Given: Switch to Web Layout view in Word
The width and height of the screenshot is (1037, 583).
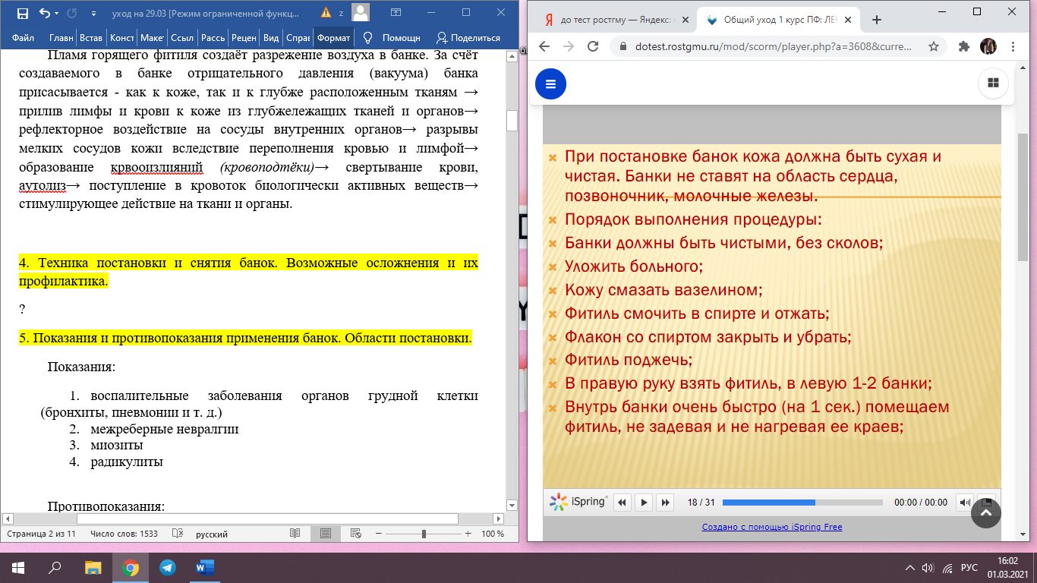Looking at the screenshot, I should point(356,534).
